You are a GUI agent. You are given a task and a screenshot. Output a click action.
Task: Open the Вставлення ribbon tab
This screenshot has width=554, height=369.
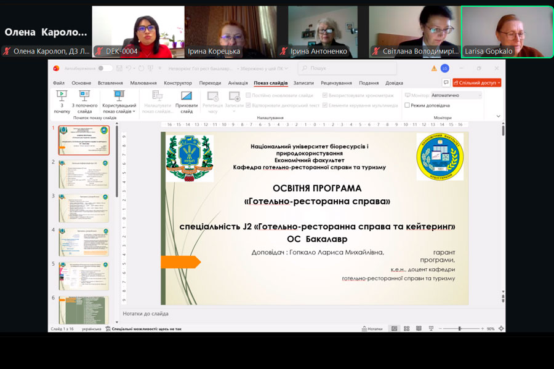point(110,83)
